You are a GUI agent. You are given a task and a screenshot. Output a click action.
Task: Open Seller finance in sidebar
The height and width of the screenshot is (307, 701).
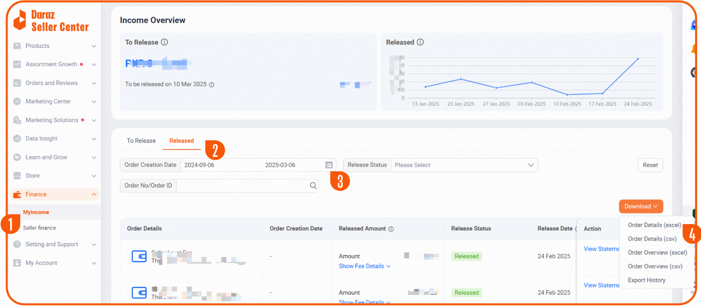(39, 228)
